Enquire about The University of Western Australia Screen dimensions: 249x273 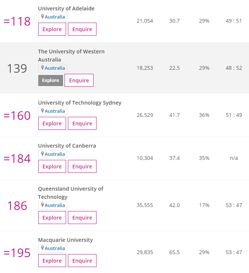[x=79, y=80]
